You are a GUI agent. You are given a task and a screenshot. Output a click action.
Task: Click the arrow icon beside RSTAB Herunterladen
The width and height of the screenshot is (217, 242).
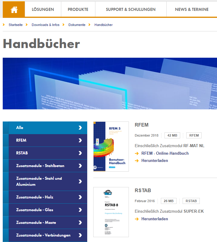[x=137, y=219]
